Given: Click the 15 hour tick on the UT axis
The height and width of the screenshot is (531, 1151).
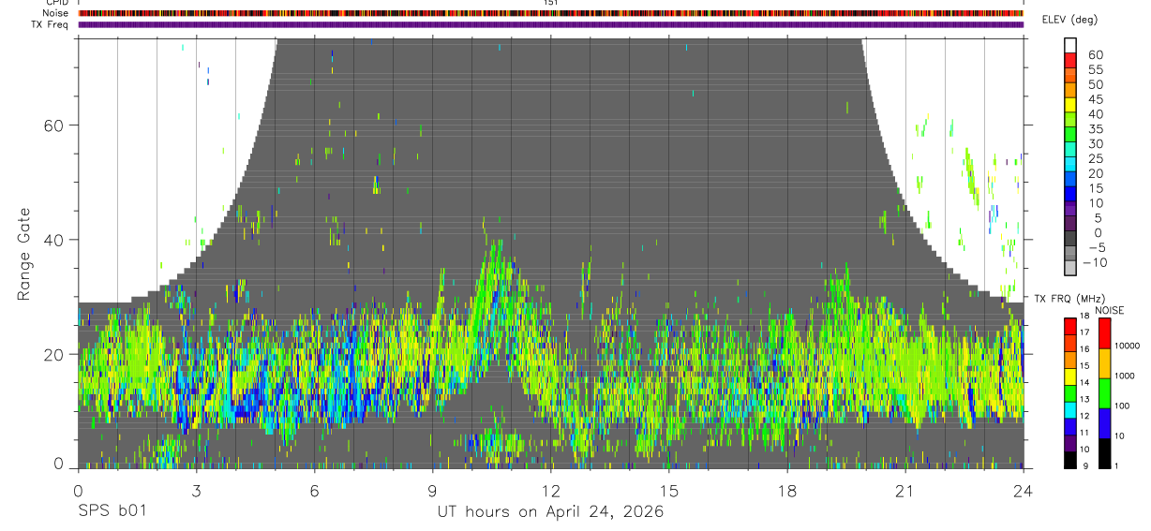Looking at the screenshot, I should pos(668,492).
